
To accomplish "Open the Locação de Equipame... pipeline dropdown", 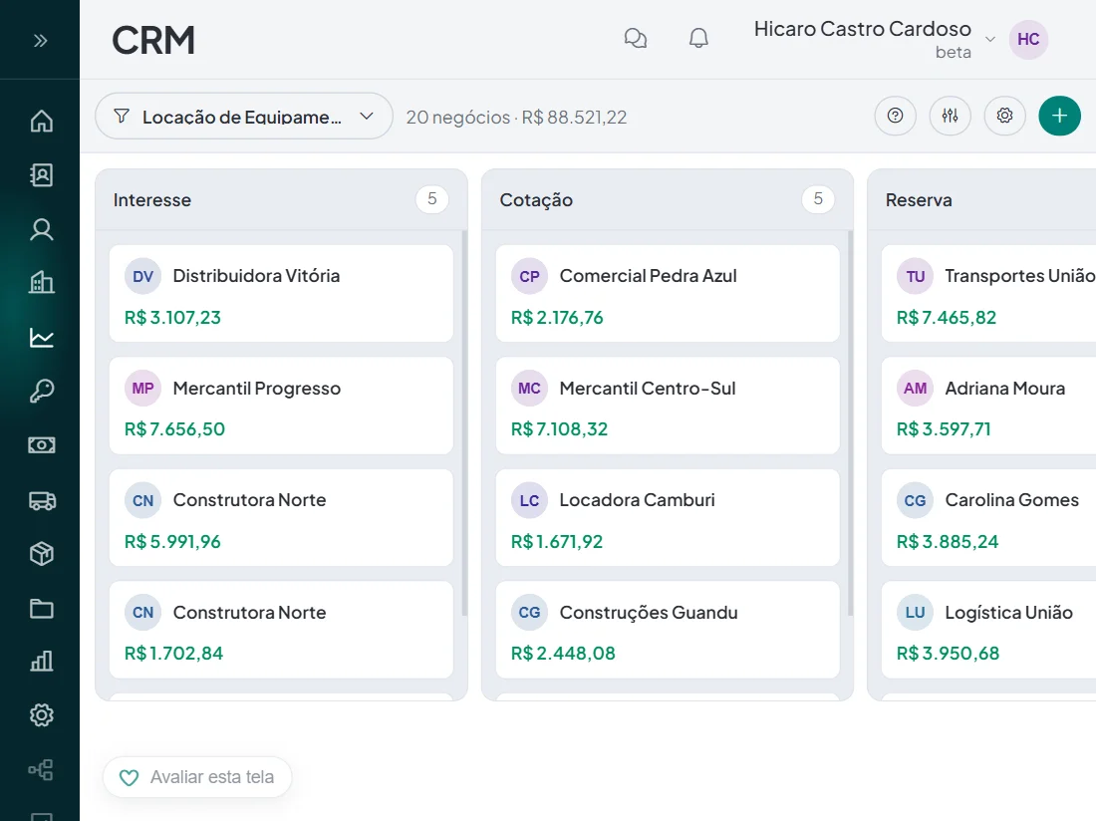I will tap(244, 116).
